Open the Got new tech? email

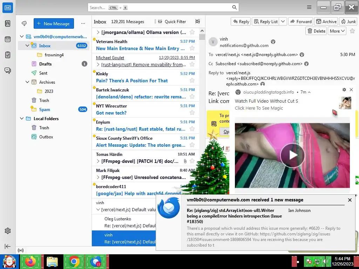[145, 109]
